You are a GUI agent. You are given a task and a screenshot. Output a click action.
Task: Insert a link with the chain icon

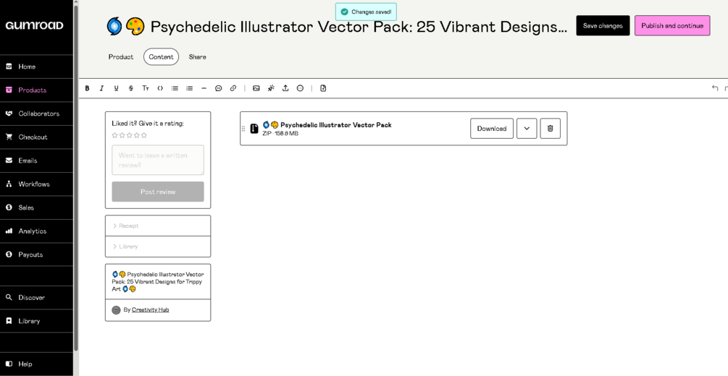[233, 88]
